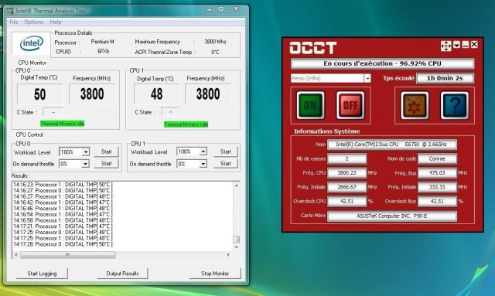Click results list scroll down arrow
Viewport: 495px width, 296px height.
point(236,247)
